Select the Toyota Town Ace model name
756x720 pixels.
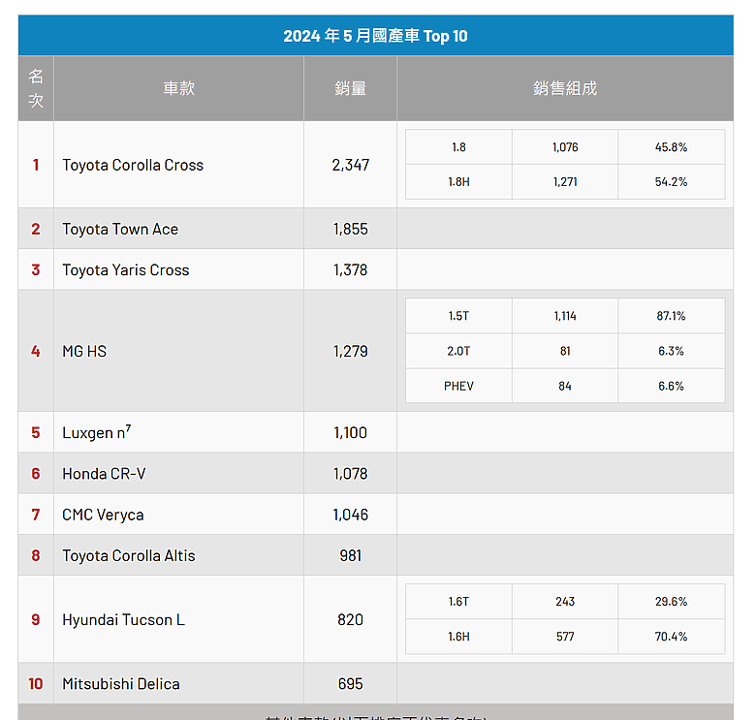120,229
